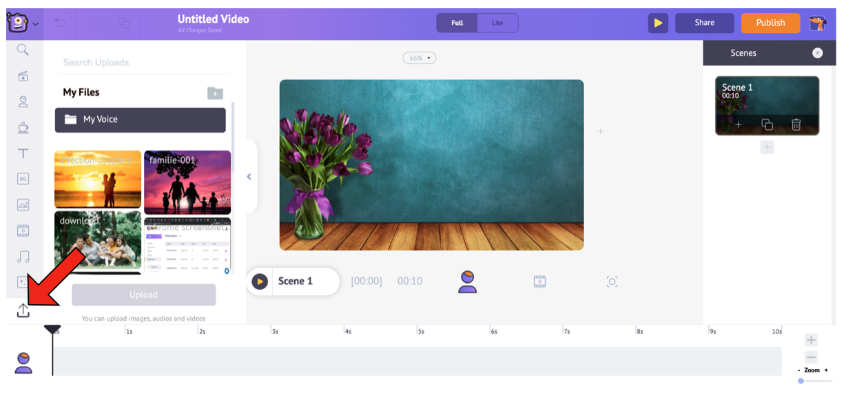Viewport: 846px width, 406px height.
Task: Switch to Full mode
Action: pyautogui.click(x=457, y=23)
